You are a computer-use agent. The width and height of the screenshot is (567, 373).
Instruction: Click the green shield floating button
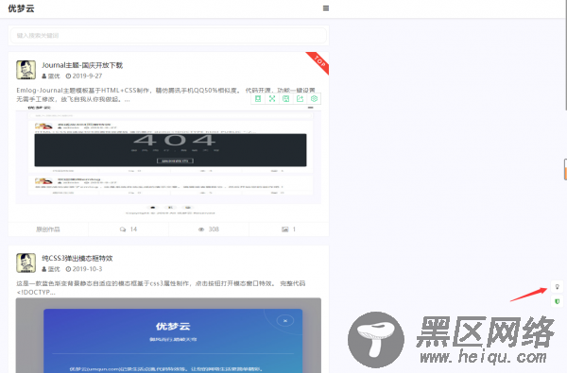(x=558, y=301)
